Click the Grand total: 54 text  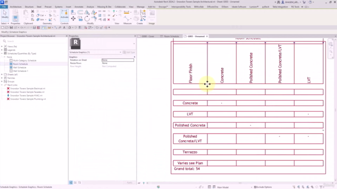click(x=187, y=169)
